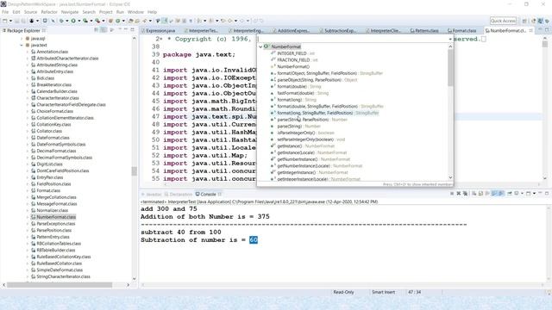This screenshot has width=552, height=310.
Task: Click the New Java Class icon
Action: (x=117, y=21)
